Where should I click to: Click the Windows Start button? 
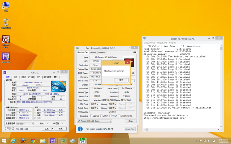[x=4, y=141]
